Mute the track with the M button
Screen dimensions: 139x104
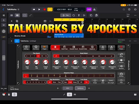[x=4, y=25]
